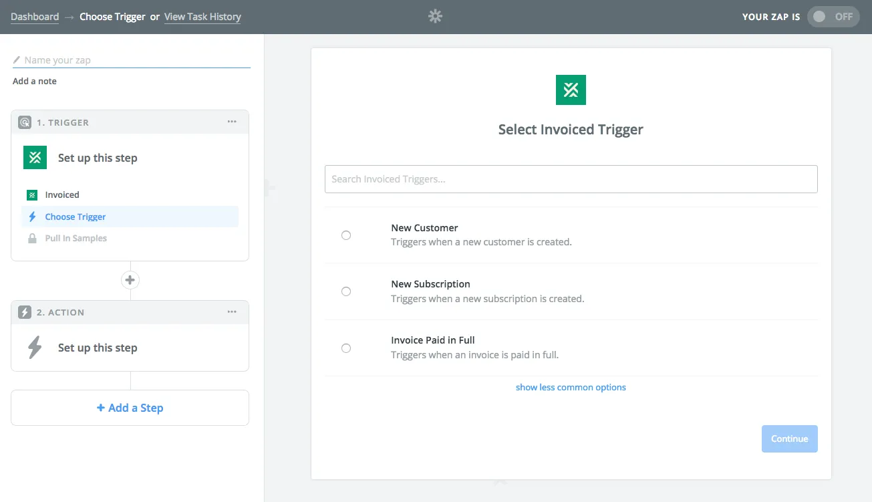Click 'Triggers when a new customer is created.'
The image size is (872, 502).
tap(481, 242)
